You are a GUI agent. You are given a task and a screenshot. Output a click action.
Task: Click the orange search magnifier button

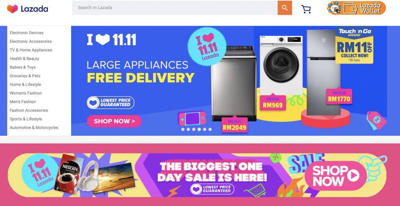coord(285,8)
